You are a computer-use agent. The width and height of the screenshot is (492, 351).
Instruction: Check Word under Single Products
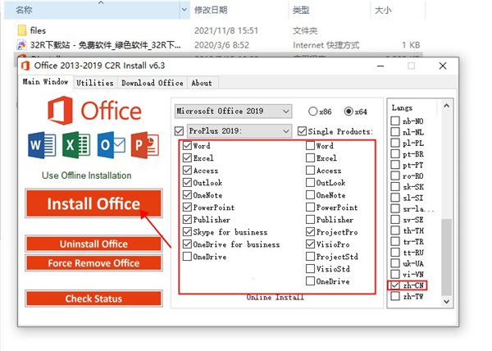coord(310,145)
